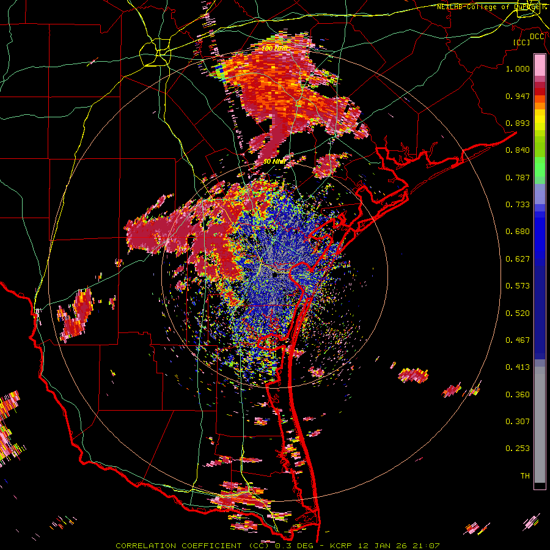550x550 pixels.
Task: Click the 0.467 legend value
Action: pyautogui.click(x=518, y=340)
